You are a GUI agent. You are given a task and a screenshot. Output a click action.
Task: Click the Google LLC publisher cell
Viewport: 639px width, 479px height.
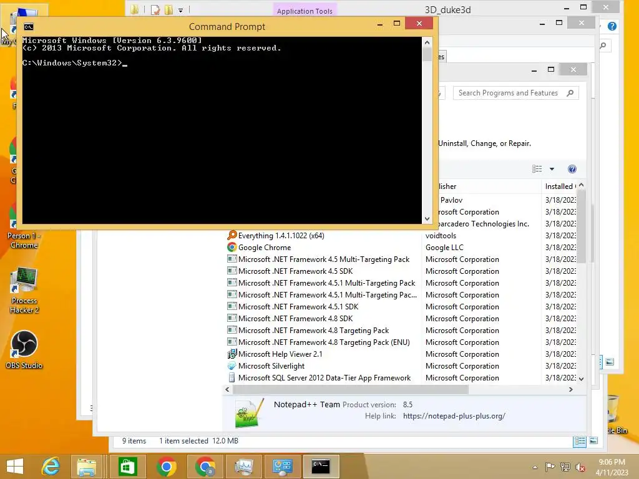point(444,247)
